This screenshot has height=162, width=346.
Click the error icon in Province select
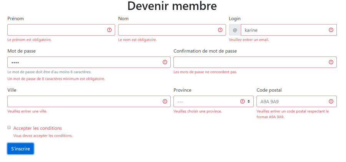[x=242, y=101]
